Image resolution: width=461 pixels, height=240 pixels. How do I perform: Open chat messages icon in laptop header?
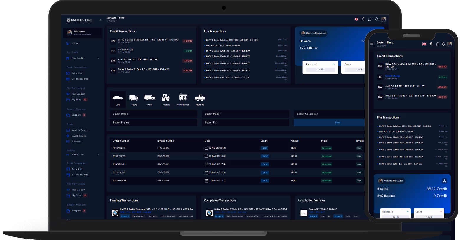tap(370, 19)
